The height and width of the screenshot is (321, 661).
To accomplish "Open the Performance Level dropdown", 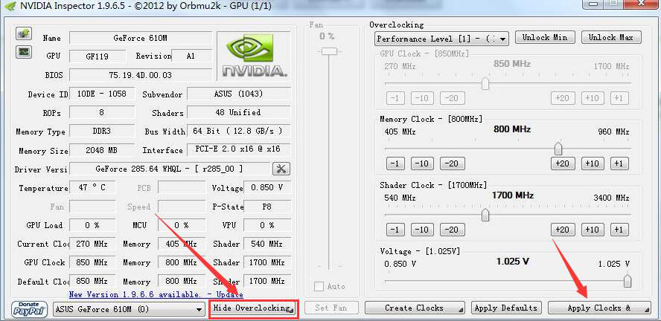I will click(x=441, y=39).
